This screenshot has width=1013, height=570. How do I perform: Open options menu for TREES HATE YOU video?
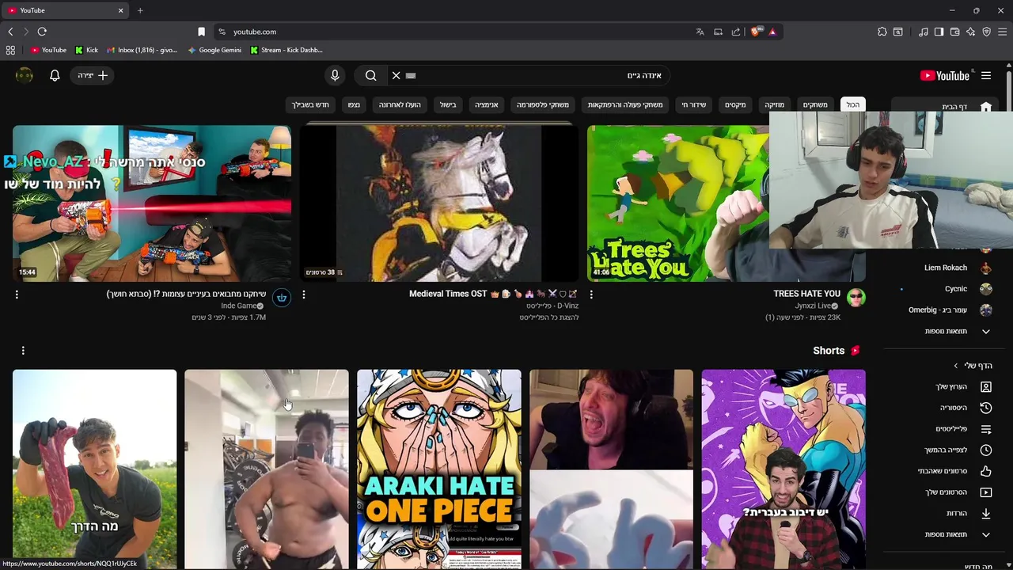591,294
